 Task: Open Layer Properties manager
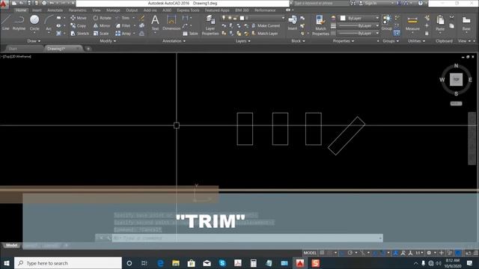click(210, 25)
